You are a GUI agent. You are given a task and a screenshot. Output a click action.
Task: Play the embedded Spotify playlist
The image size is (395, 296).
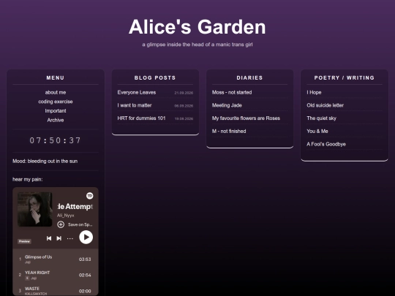coord(86,237)
